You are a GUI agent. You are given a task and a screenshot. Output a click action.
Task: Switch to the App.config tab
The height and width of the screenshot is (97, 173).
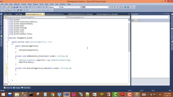pyautogui.click(x=8, y=14)
